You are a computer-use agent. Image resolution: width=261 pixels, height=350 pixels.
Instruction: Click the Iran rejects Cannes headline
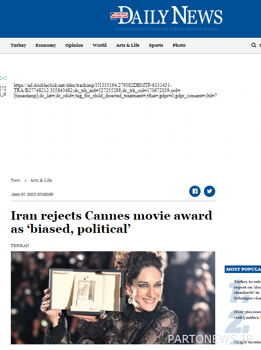coord(111,222)
